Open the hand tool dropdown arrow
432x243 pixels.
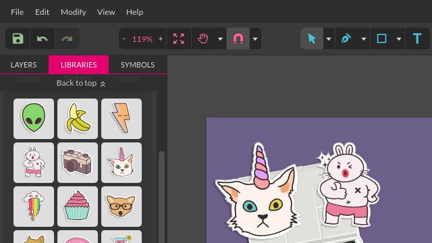pos(220,39)
